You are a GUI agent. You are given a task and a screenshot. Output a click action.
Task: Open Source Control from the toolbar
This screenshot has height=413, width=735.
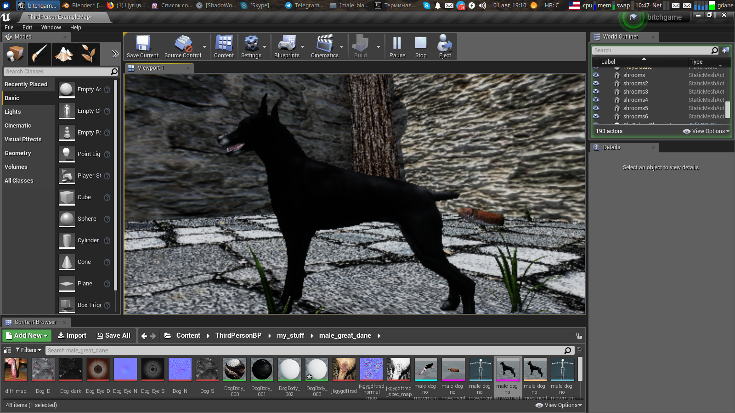[183, 46]
